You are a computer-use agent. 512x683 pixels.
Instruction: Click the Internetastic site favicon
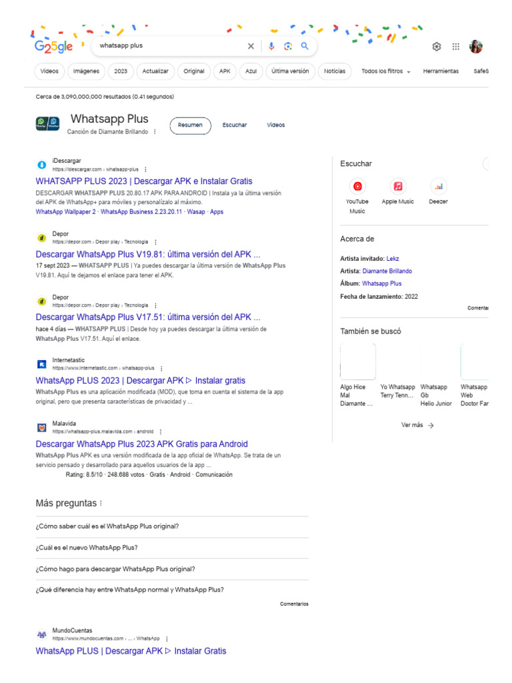coord(41,364)
